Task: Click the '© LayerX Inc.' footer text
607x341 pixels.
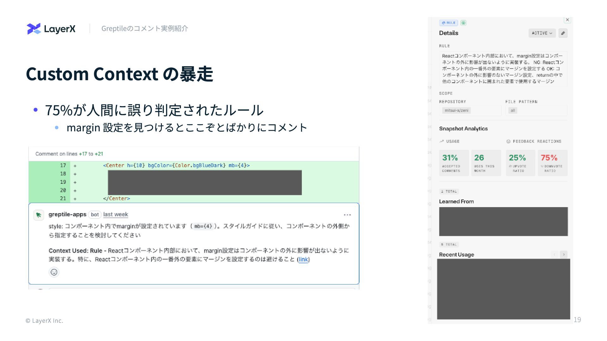Action: tap(44, 320)
